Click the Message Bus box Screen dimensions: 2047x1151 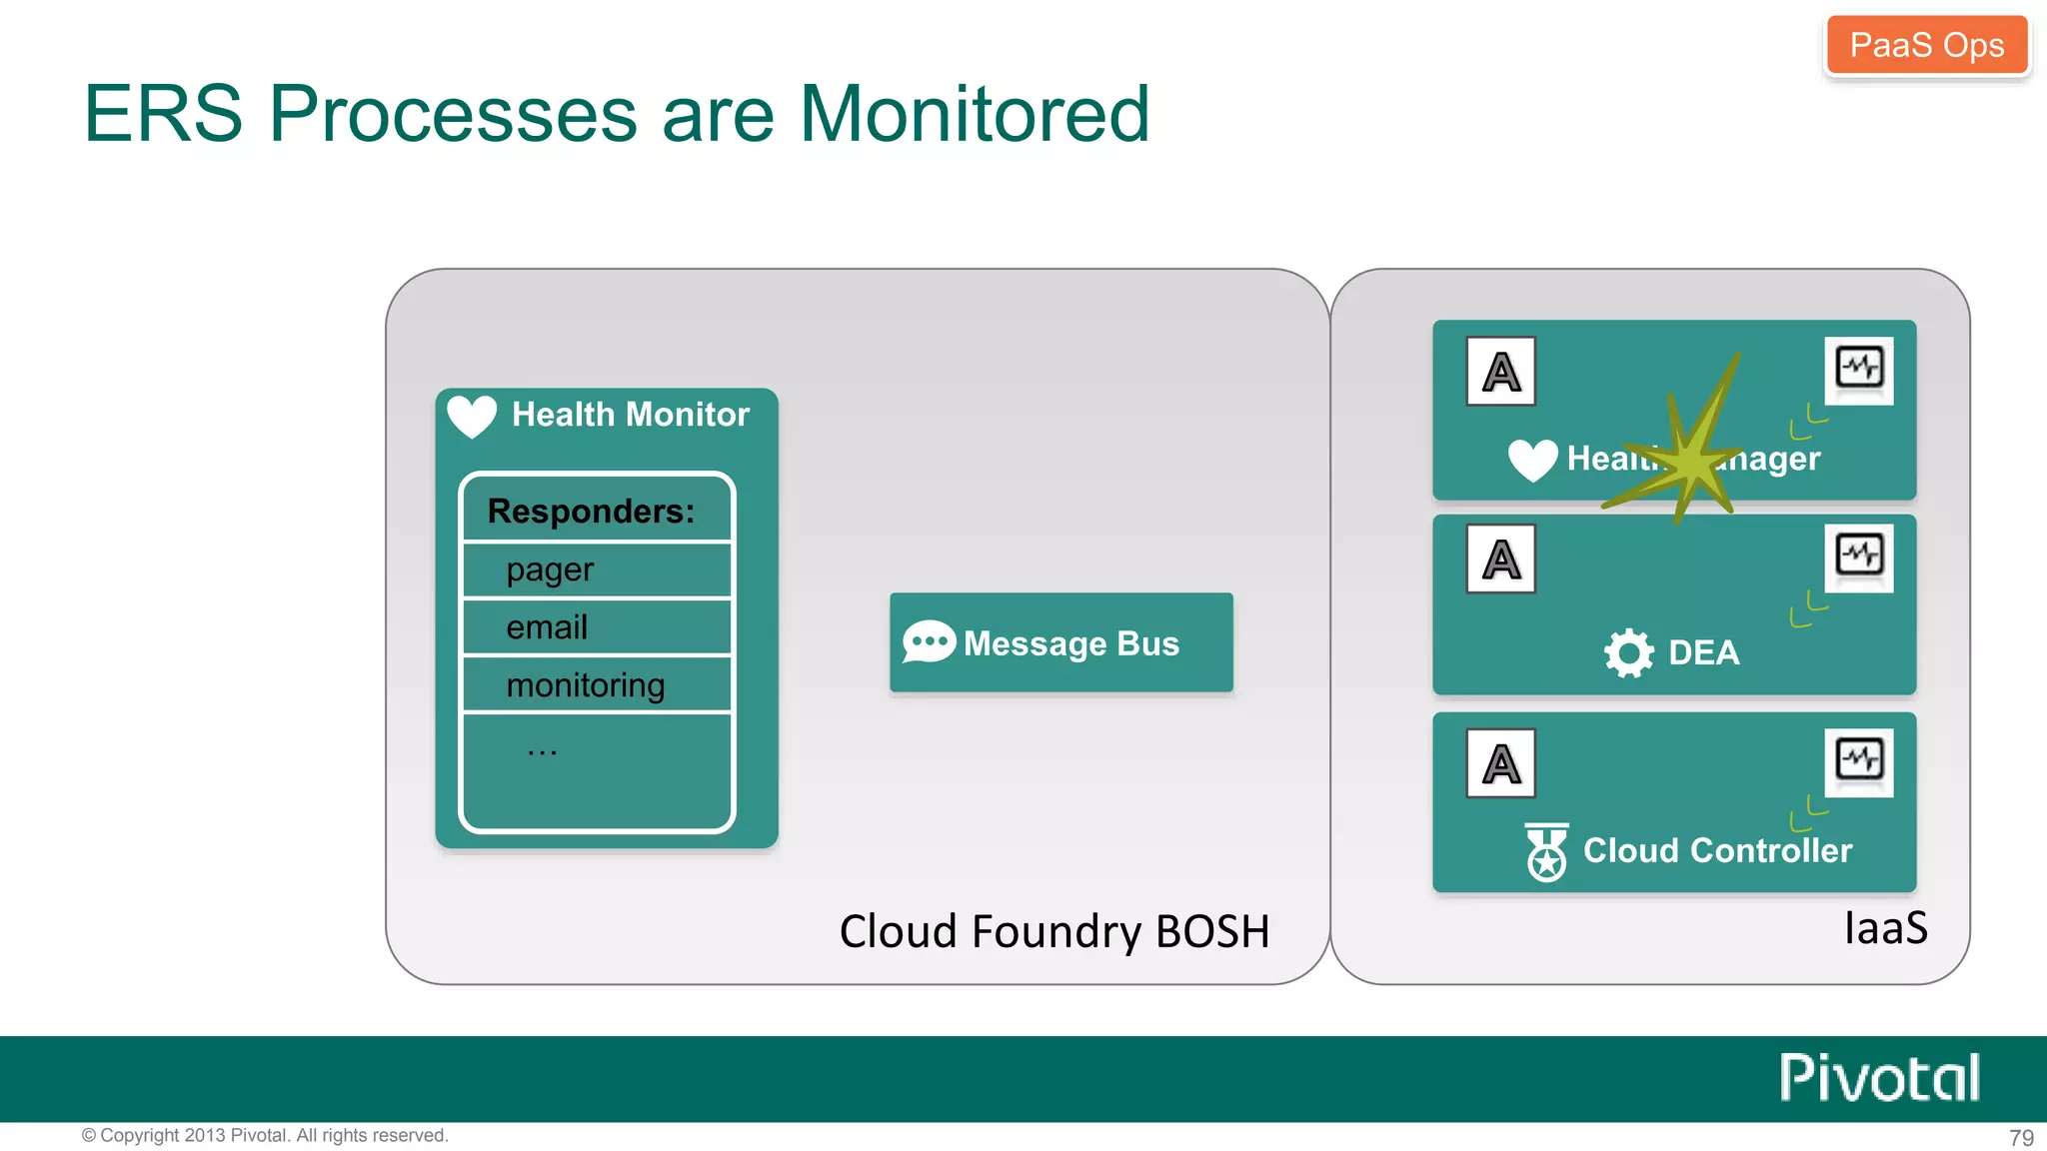(1061, 642)
